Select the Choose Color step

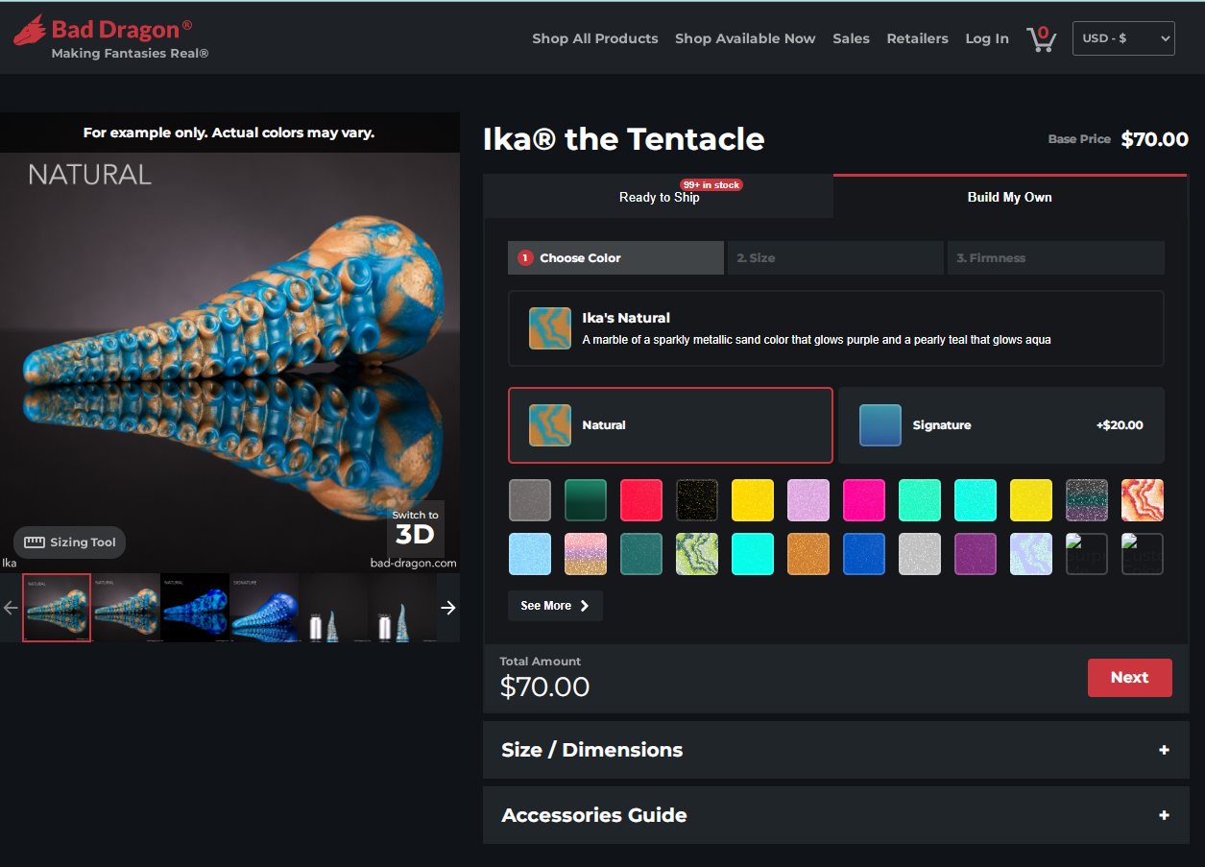pos(615,258)
